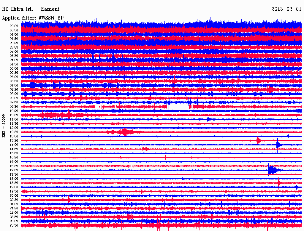Select the 16:30 time label

(x=14, y=166)
